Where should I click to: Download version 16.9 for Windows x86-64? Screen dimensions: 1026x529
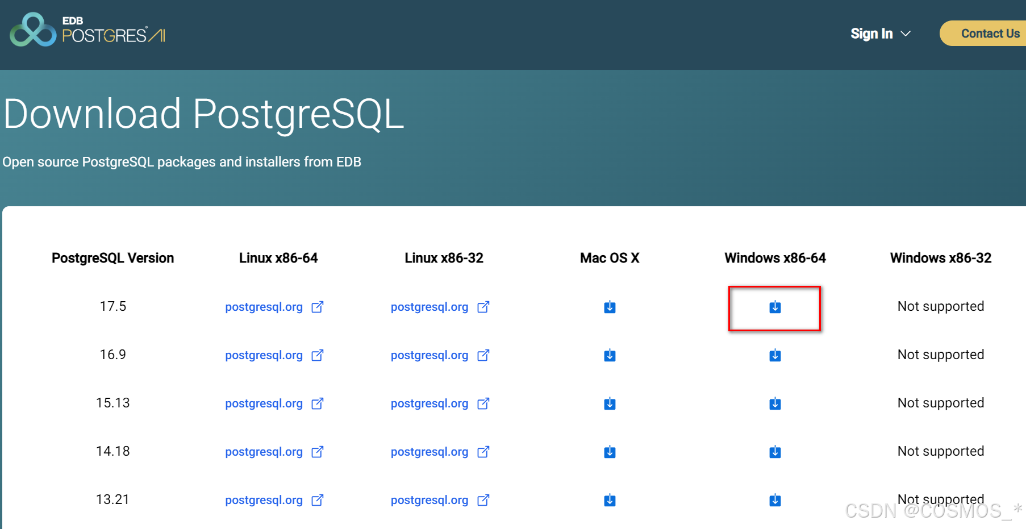[775, 355]
